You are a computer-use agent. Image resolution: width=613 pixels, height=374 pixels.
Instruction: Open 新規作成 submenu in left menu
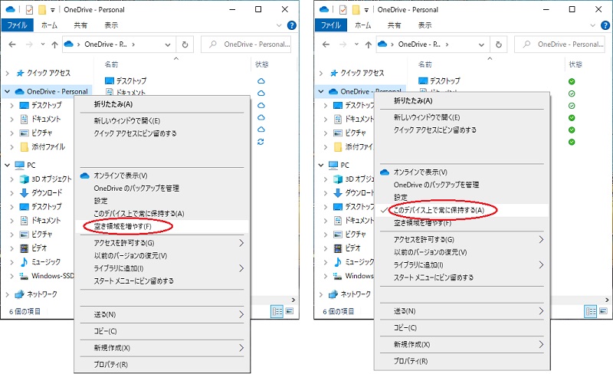162,348
